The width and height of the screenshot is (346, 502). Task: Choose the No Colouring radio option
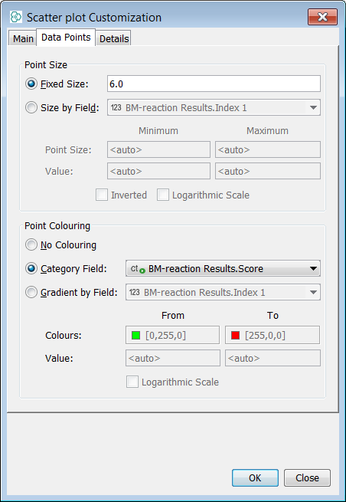coord(31,245)
